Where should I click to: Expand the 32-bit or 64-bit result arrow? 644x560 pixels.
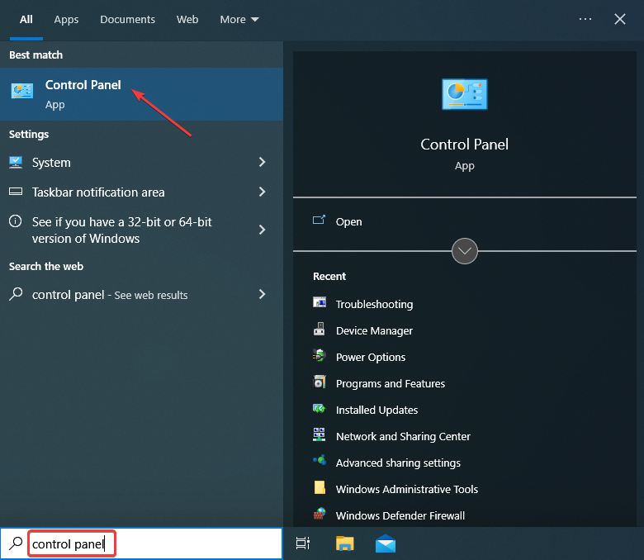262,230
